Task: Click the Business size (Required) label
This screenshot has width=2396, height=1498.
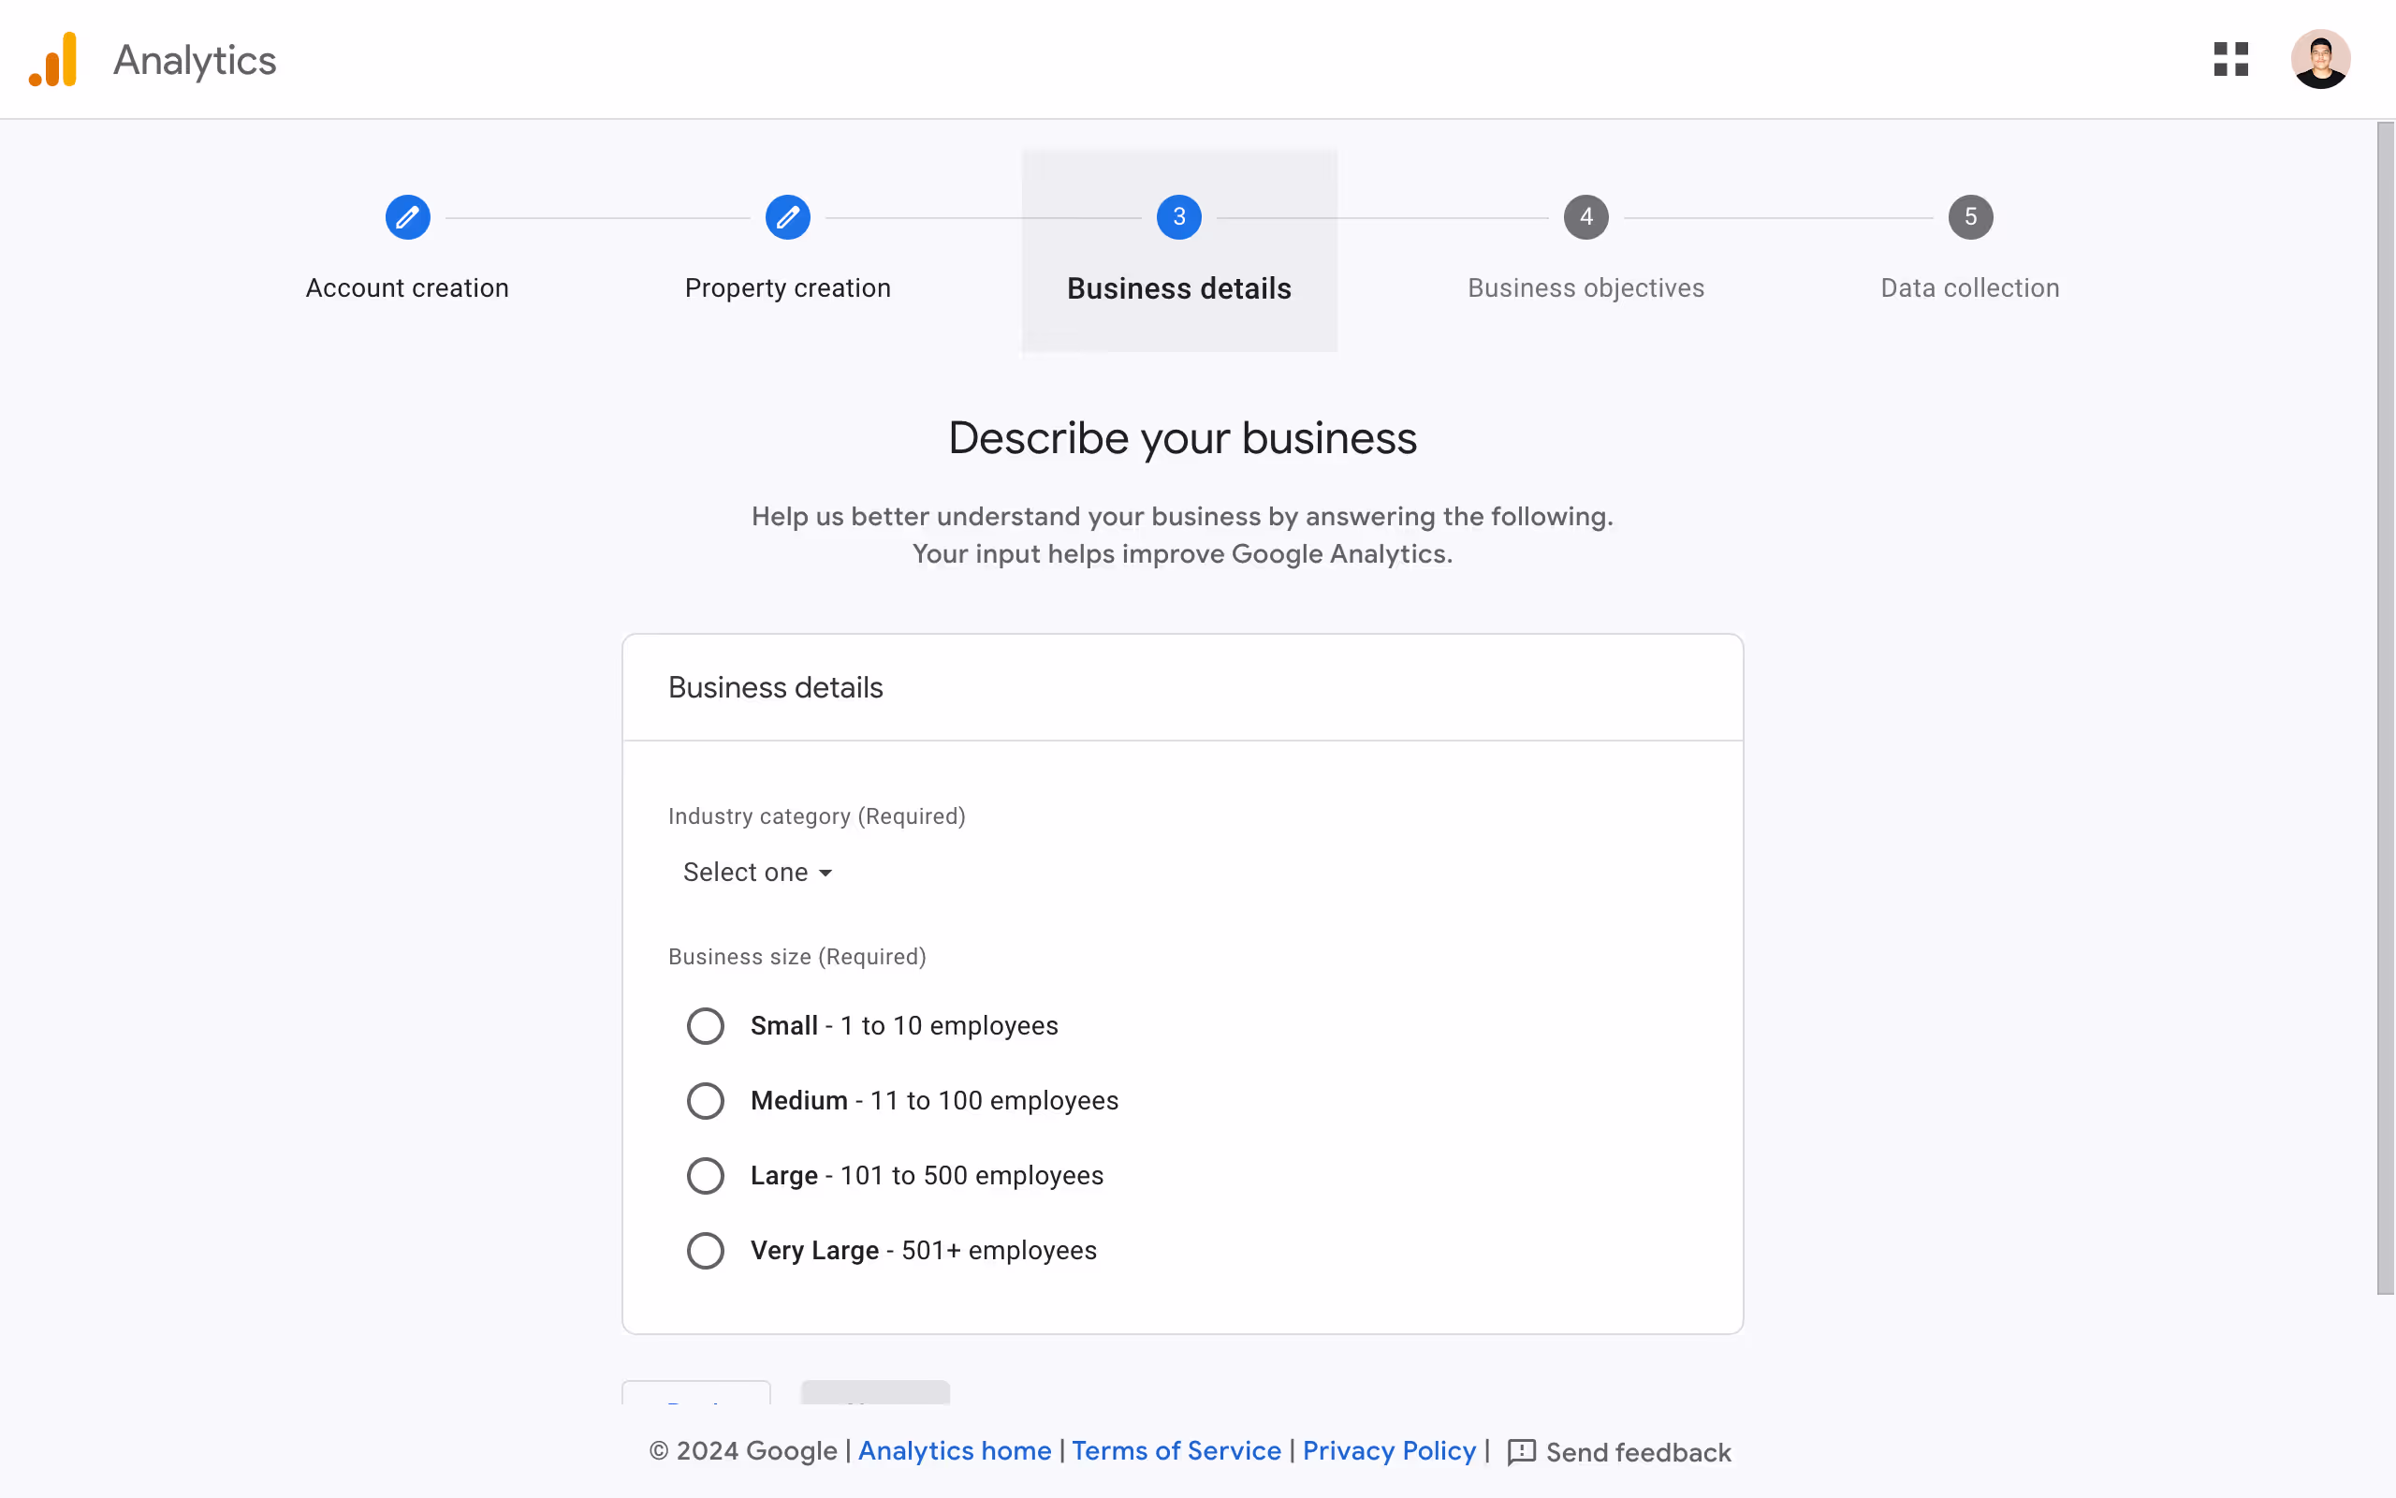Action: (x=796, y=957)
